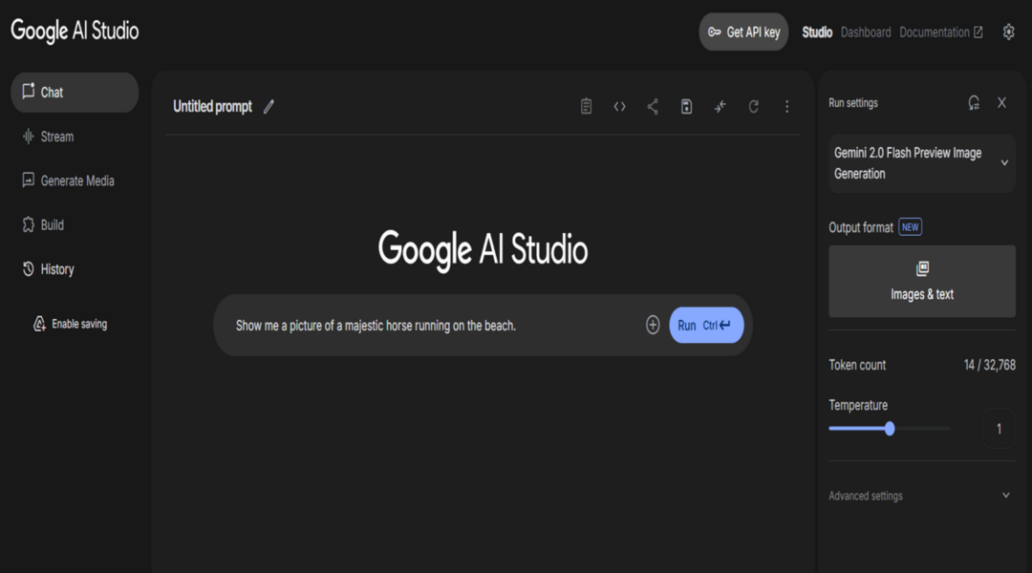Open the settings gear in header

coord(1008,32)
